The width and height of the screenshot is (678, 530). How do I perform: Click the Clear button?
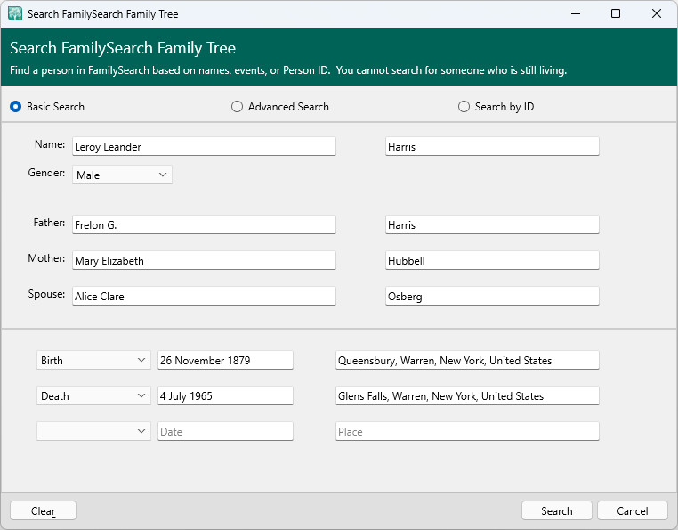pyautogui.click(x=43, y=511)
